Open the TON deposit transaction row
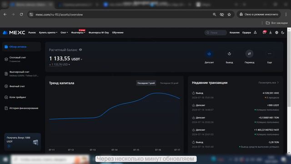 point(236,120)
